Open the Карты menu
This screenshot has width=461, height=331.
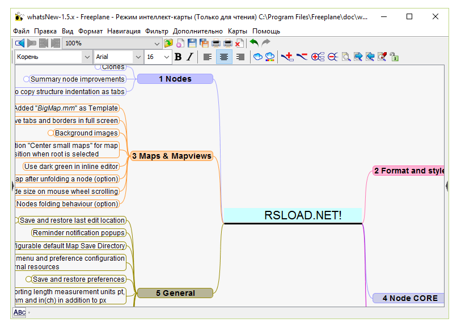tap(238, 31)
